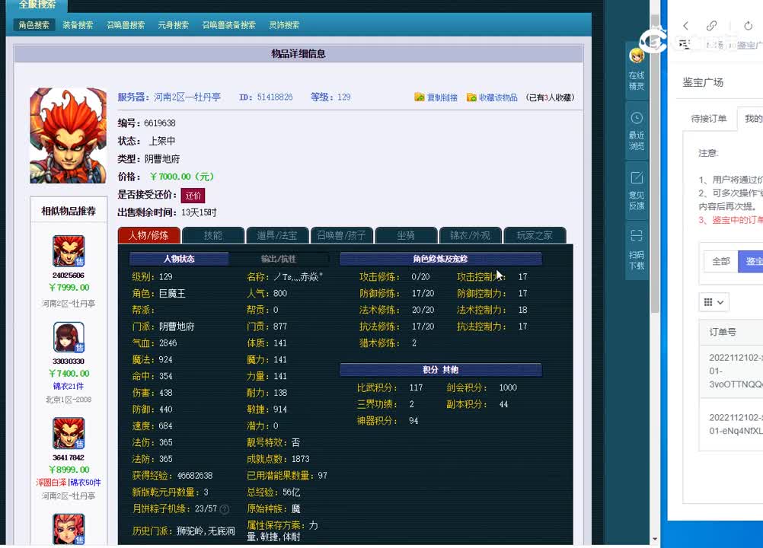The width and height of the screenshot is (763, 548).
Task: Open 意见反馈 feedback icon in sidebar
Action: click(637, 179)
